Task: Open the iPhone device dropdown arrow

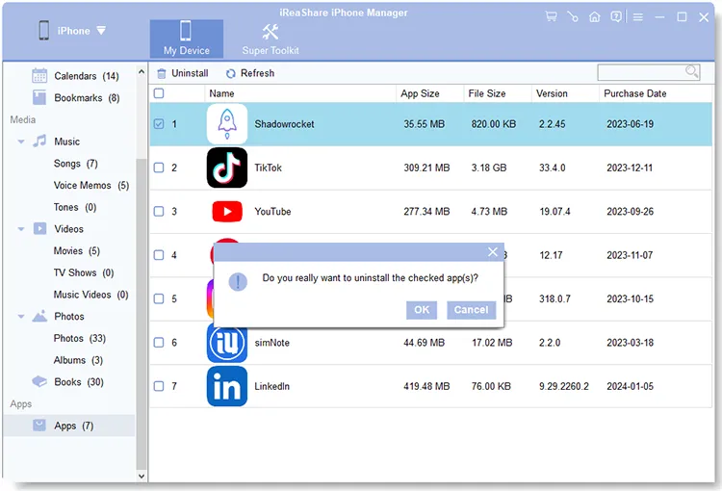Action: [101, 31]
